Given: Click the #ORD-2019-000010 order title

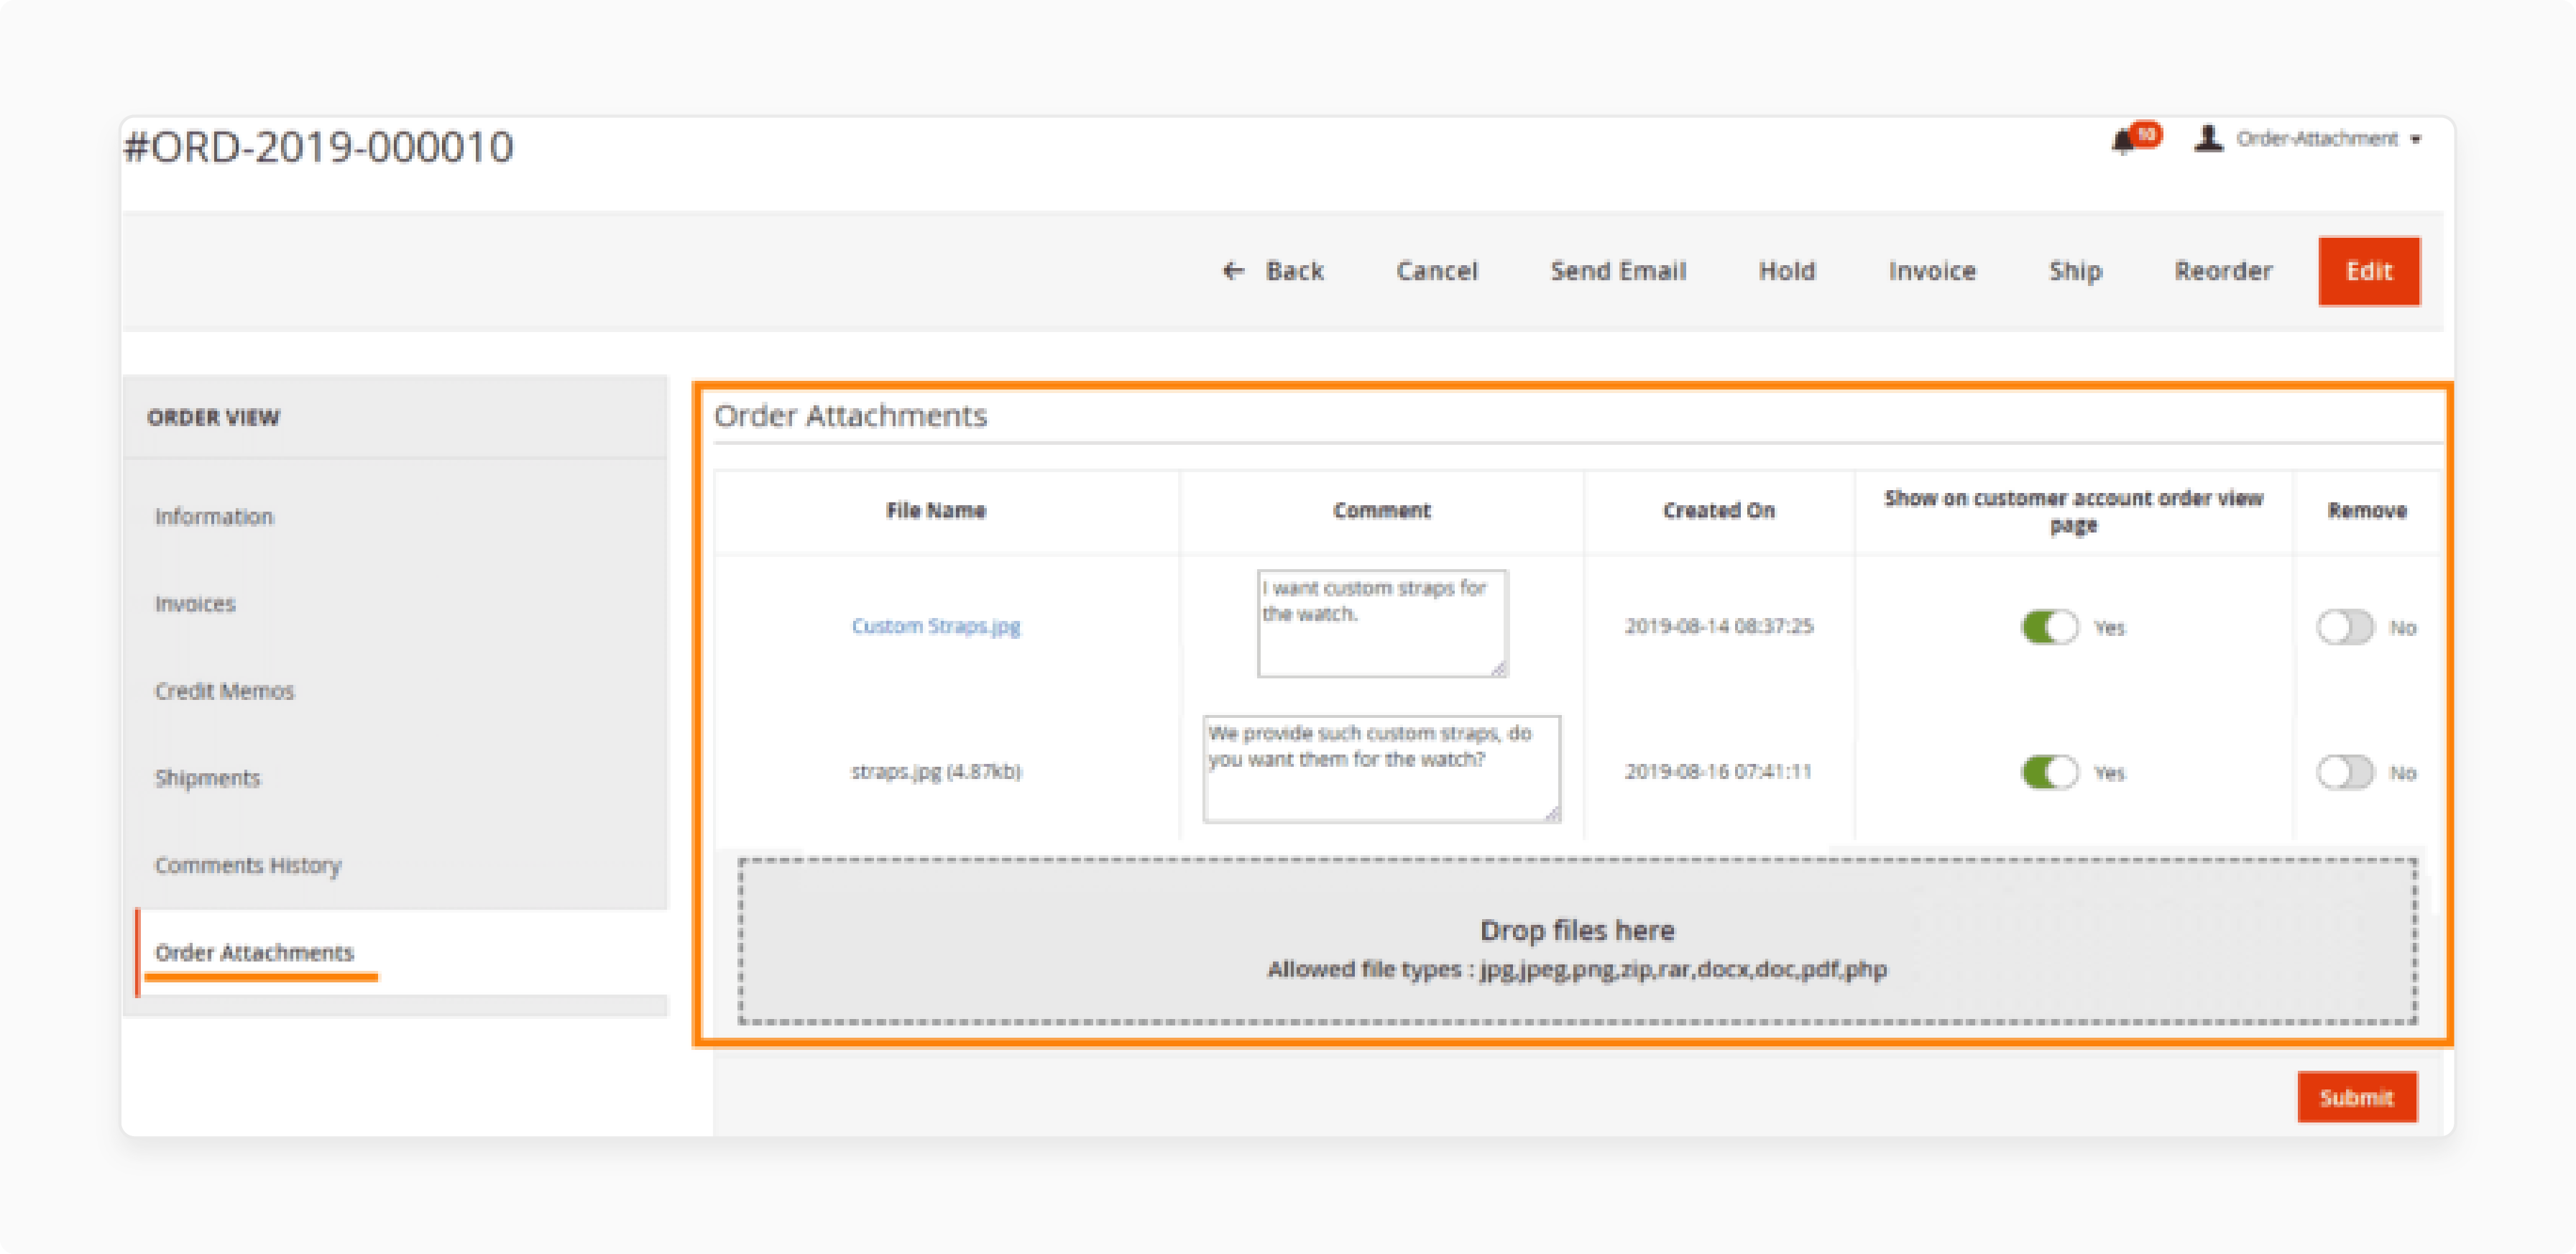Looking at the screenshot, I should (318, 147).
